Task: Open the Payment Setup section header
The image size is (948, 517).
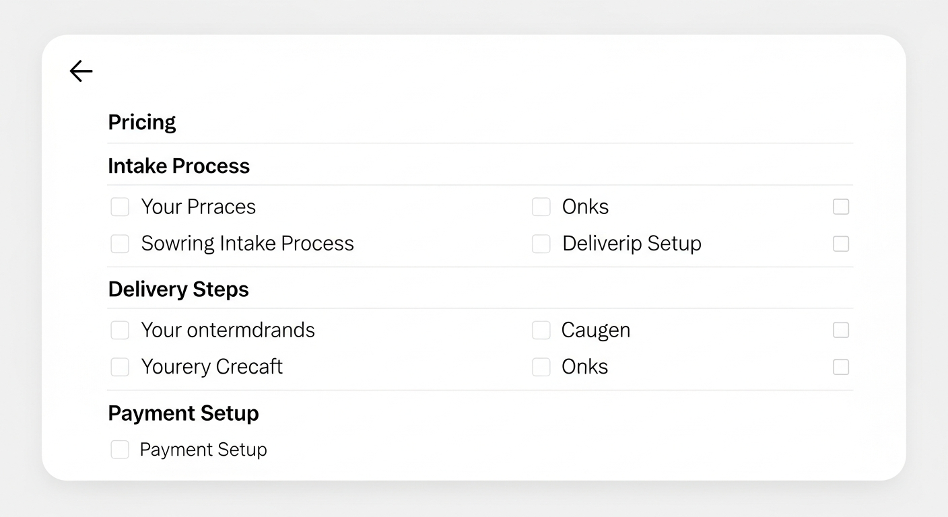Action: coord(183,413)
